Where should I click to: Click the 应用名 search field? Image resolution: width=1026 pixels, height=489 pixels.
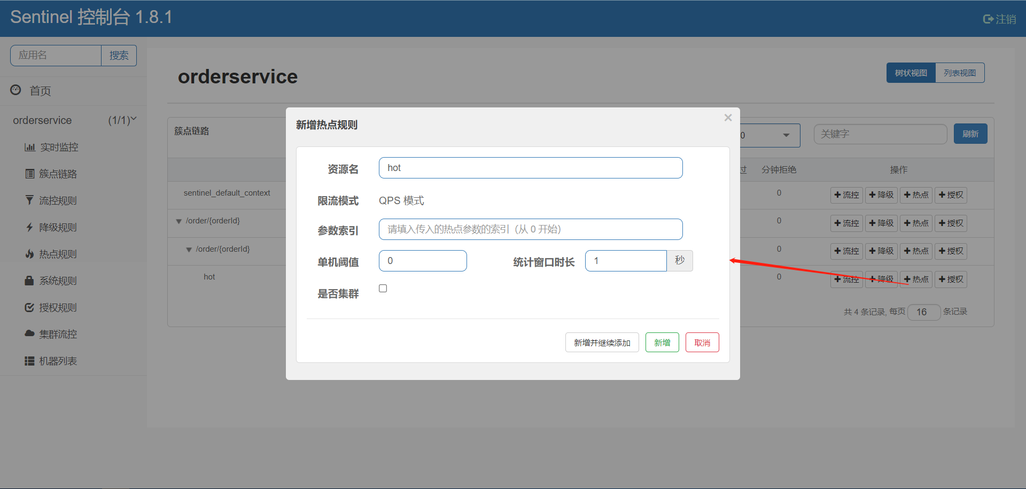pyautogui.click(x=56, y=56)
